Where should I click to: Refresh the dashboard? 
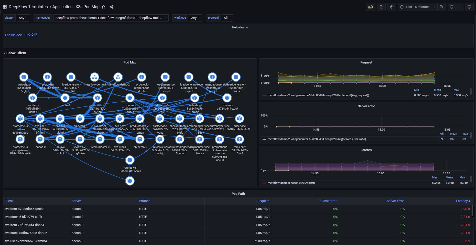452,7
